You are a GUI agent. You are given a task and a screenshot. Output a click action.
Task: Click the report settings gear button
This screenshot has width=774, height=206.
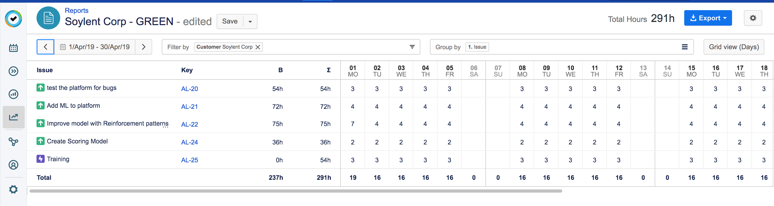point(753,18)
